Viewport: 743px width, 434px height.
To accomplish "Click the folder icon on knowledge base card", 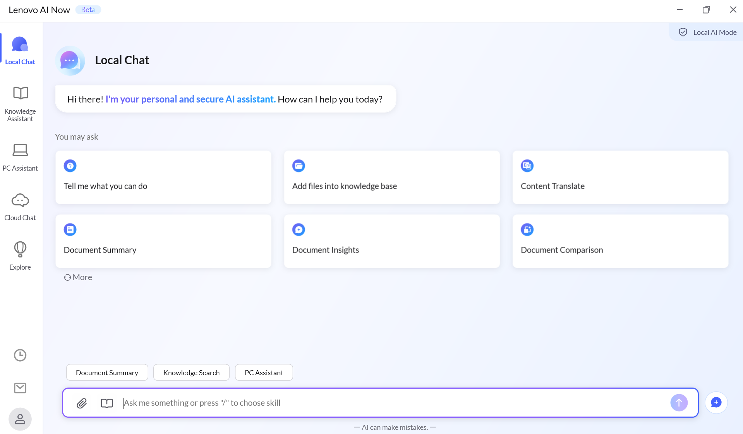I will [299, 166].
